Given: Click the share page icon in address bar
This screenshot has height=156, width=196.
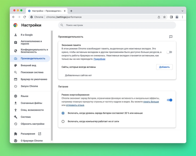Looking at the screenshot, I should pyautogui.click(x=159, y=17).
